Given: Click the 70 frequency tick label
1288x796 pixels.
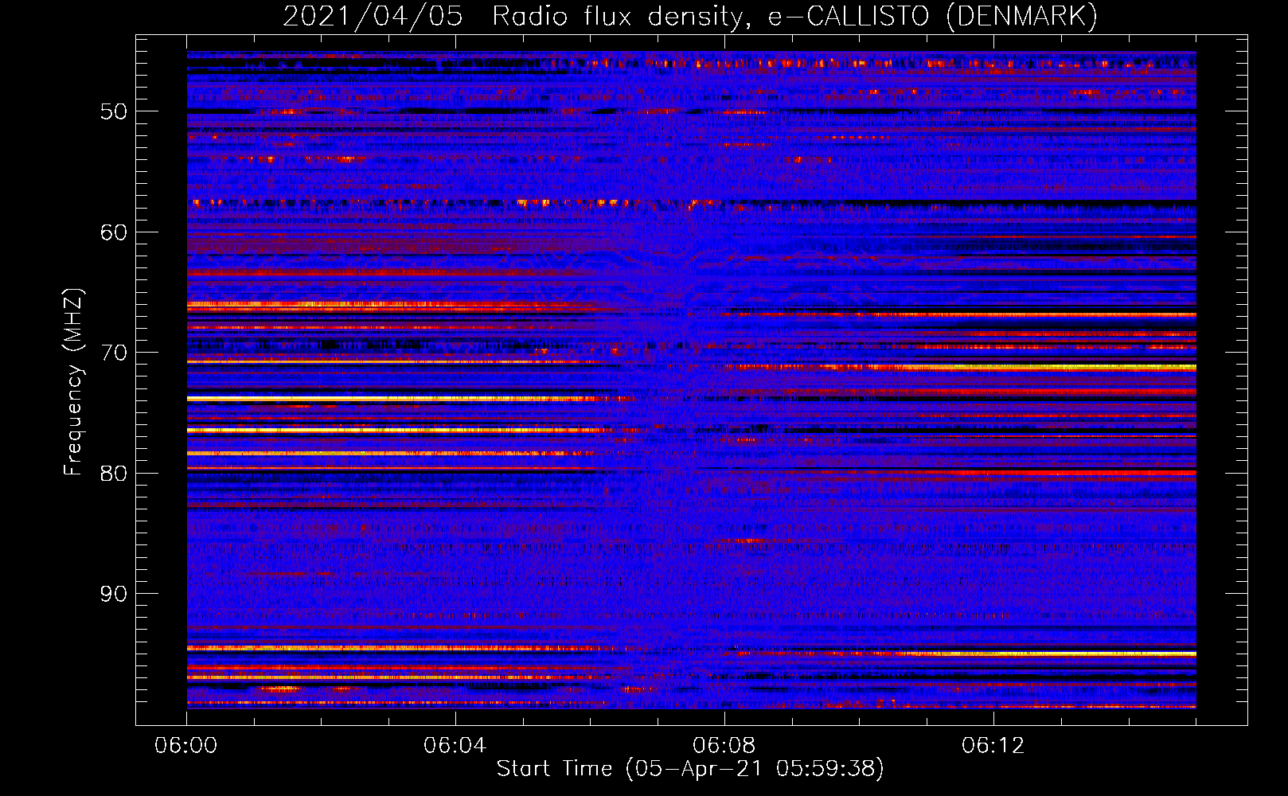Looking at the screenshot, I should (113, 353).
